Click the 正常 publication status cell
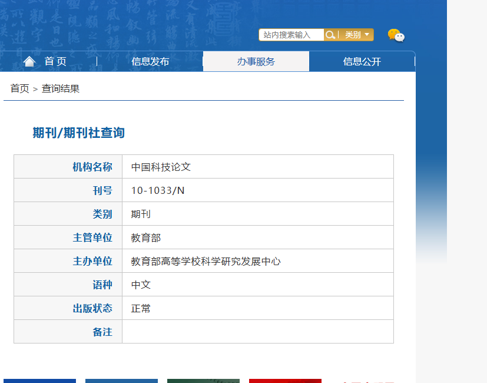487x383 pixels. [258, 308]
